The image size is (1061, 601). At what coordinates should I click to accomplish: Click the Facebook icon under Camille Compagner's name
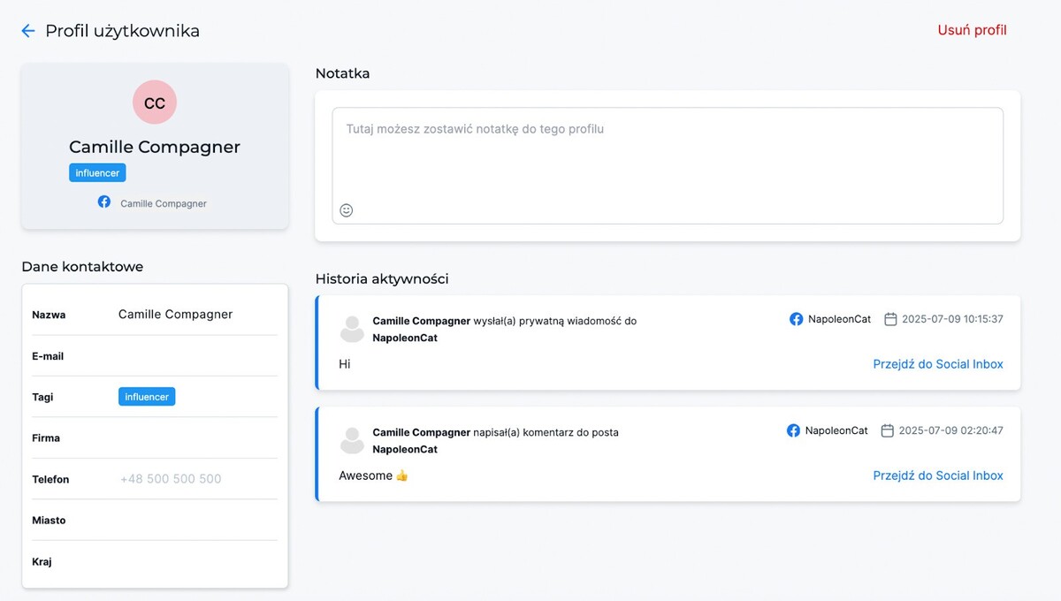point(104,202)
